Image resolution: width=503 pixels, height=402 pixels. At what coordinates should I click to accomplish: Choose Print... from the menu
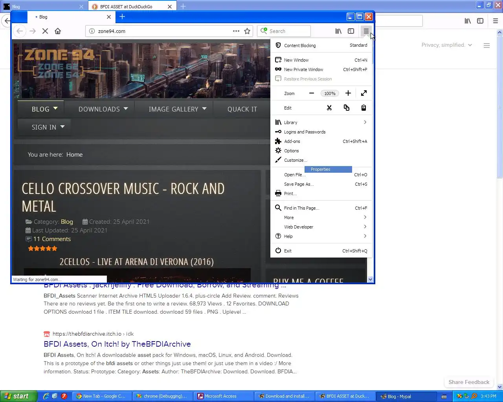point(321,194)
